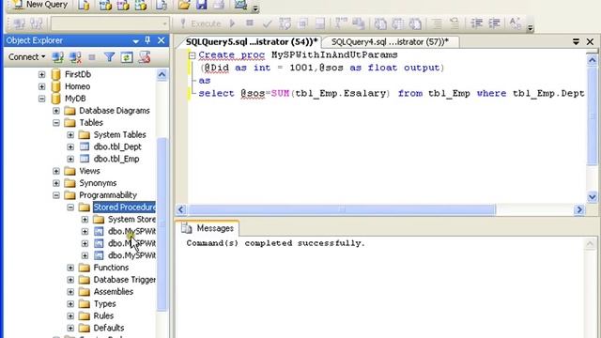
Task: Select the System Stored Procedures folder
Action: click(x=131, y=219)
